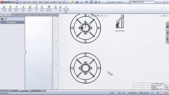
Task: Click the help icon on Properties panel
Action: [x=23, y=22]
